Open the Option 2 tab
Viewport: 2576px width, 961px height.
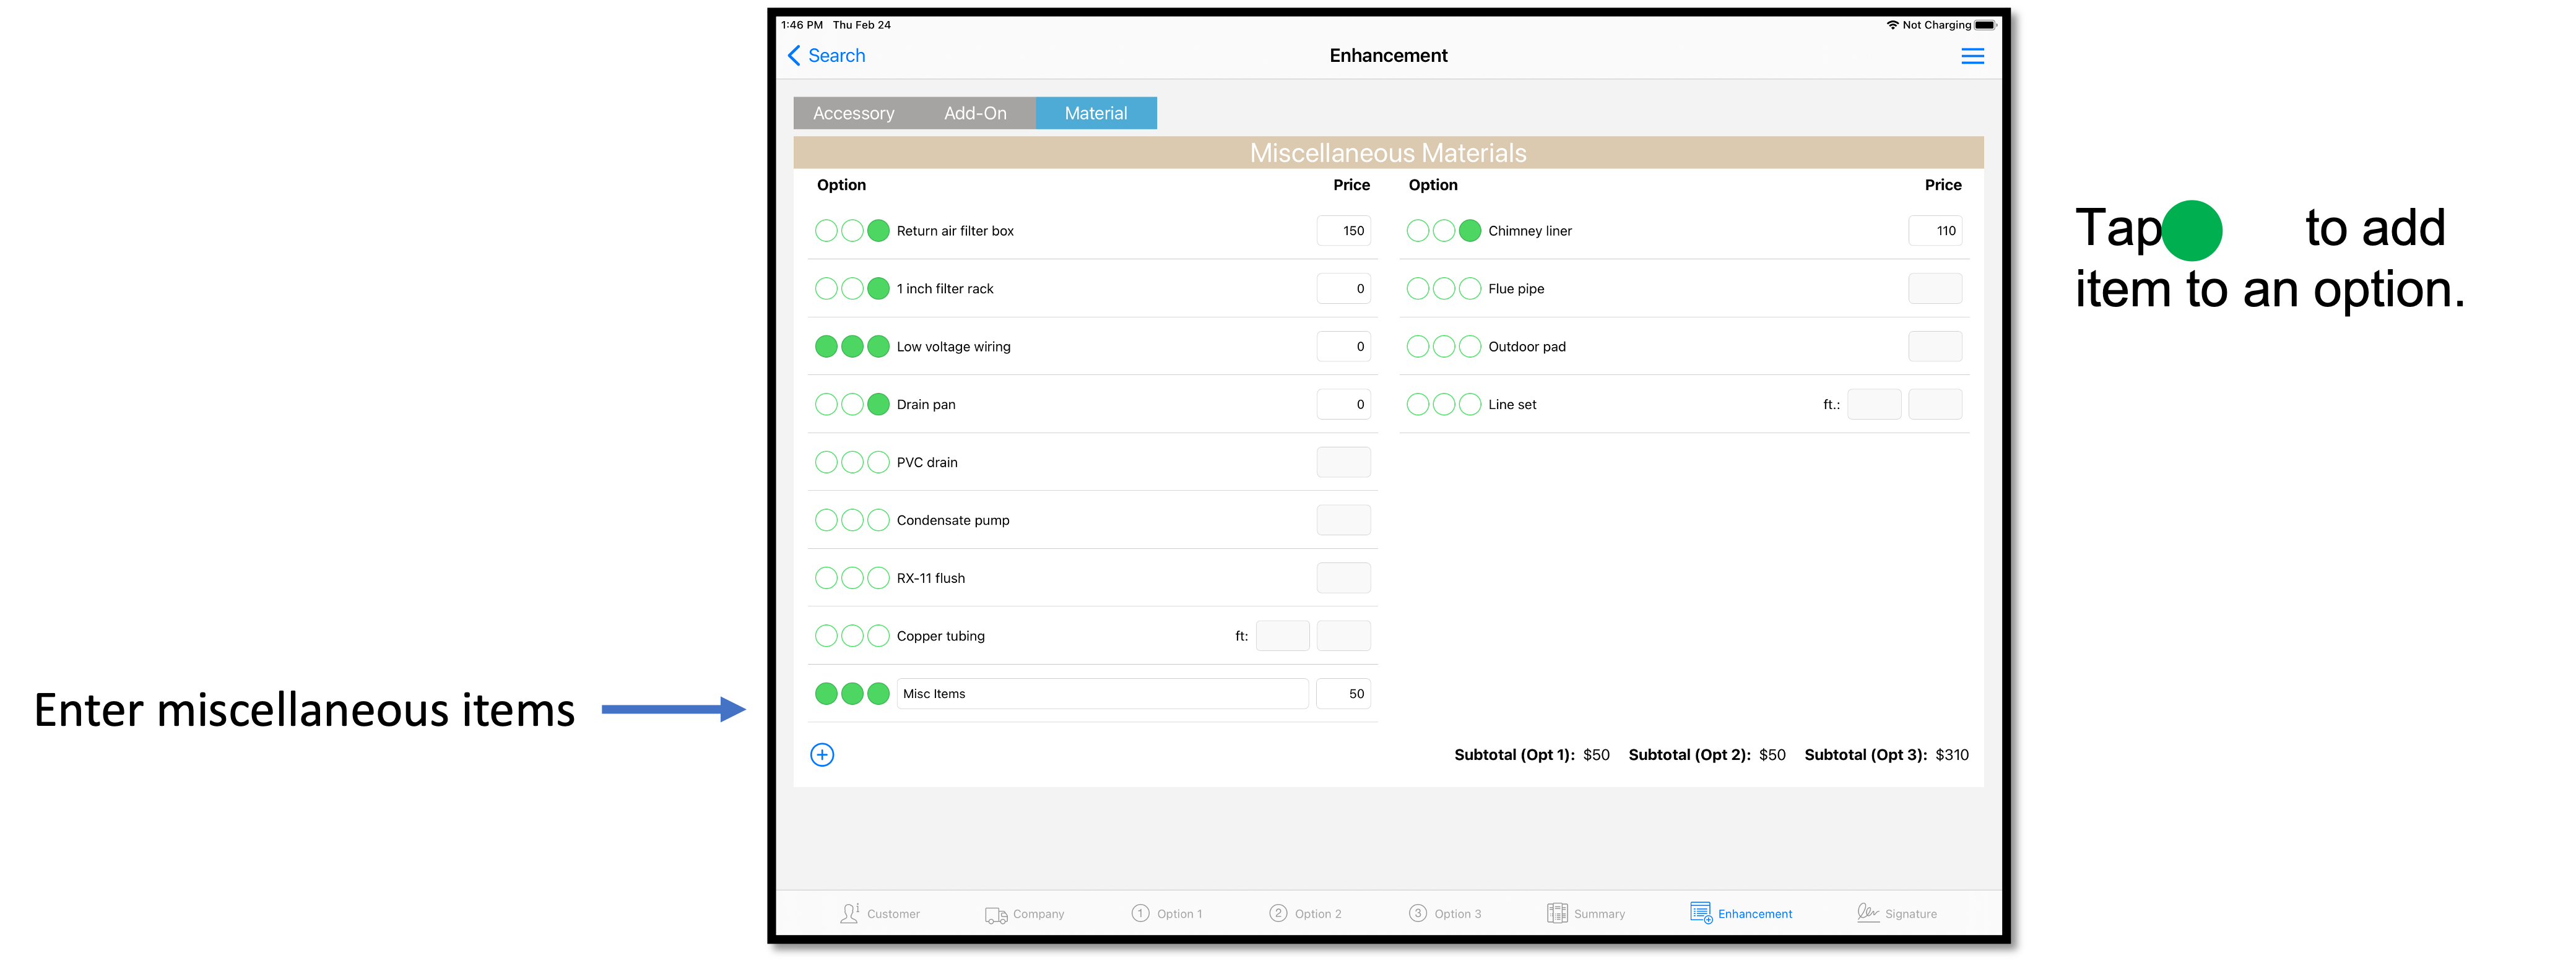click(x=1305, y=914)
